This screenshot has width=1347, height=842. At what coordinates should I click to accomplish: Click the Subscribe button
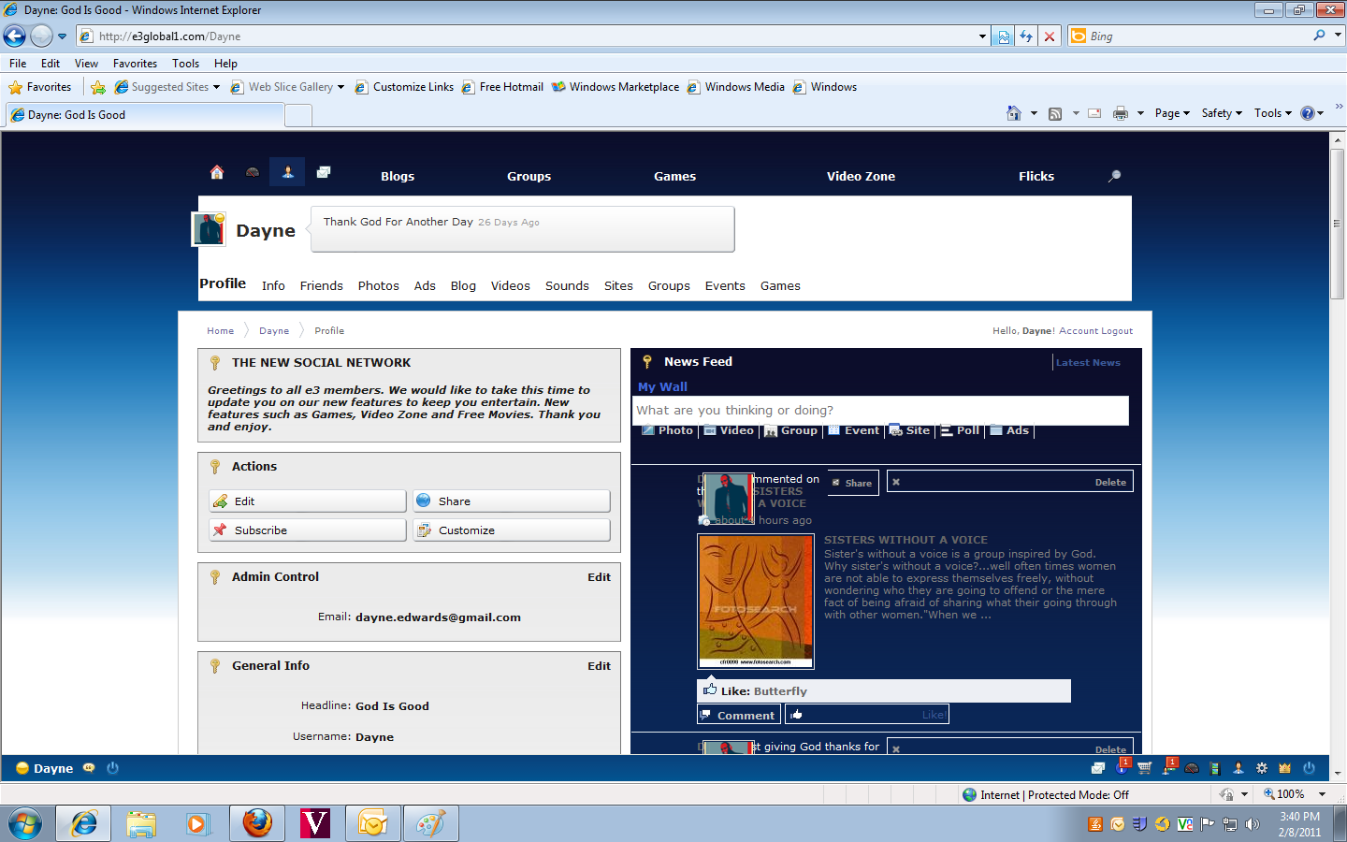click(308, 530)
